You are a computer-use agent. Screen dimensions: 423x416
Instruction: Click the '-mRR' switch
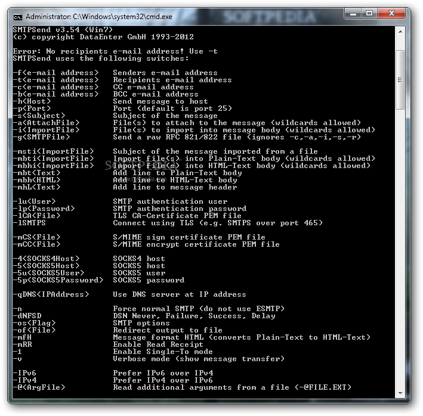[x=23, y=344]
